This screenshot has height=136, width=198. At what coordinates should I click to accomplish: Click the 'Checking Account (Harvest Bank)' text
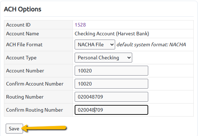coord(112,34)
